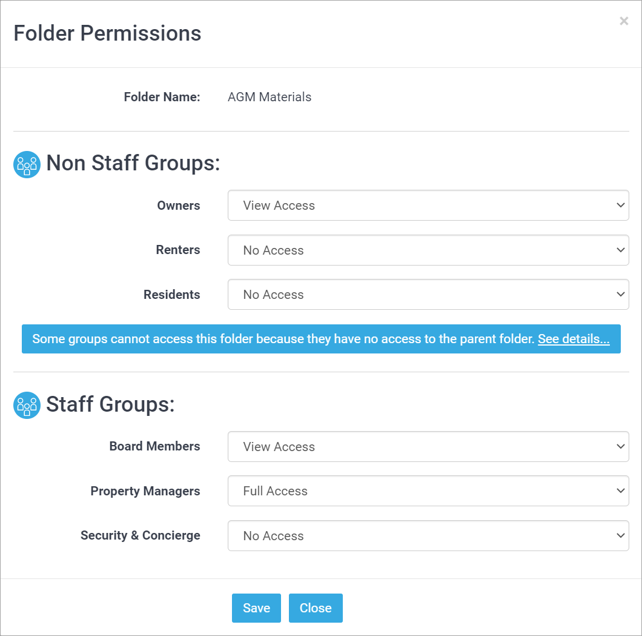Open the Board Members access dropdown
This screenshot has height=636, width=642.
click(x=428, y=446)
